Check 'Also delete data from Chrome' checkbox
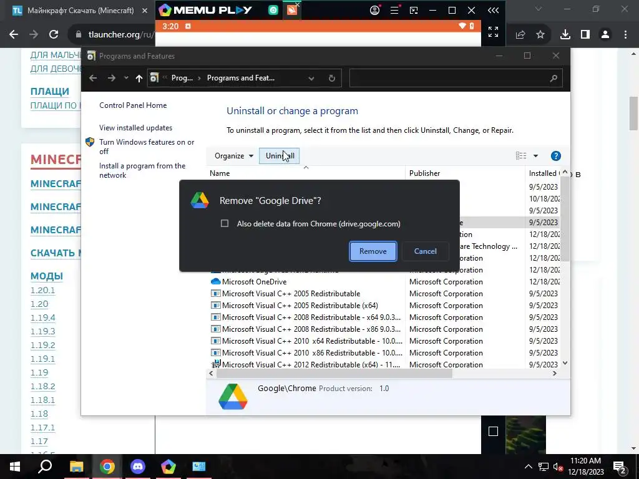Viewport: 639px width, 479px height. [225, 223]
